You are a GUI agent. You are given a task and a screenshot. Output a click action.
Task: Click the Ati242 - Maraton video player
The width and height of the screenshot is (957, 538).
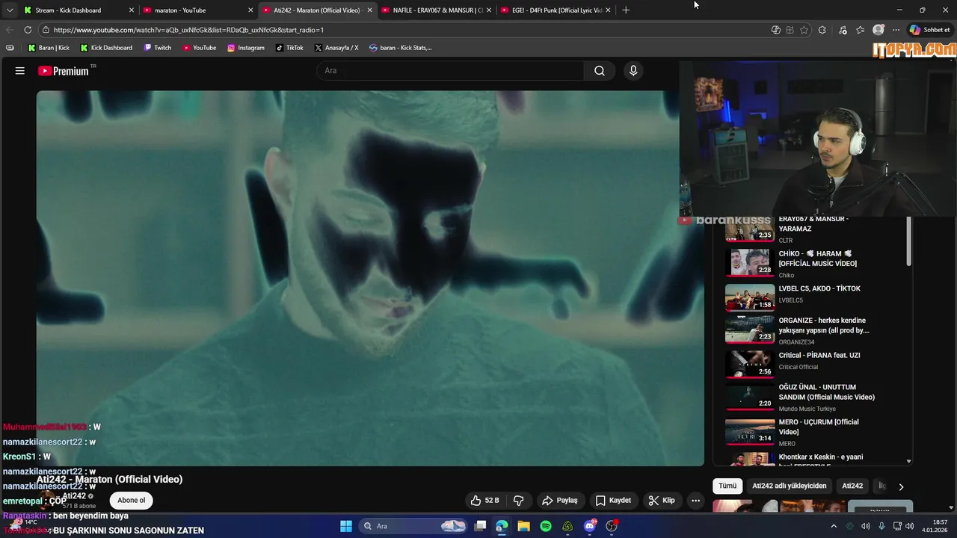coord(370,278)
